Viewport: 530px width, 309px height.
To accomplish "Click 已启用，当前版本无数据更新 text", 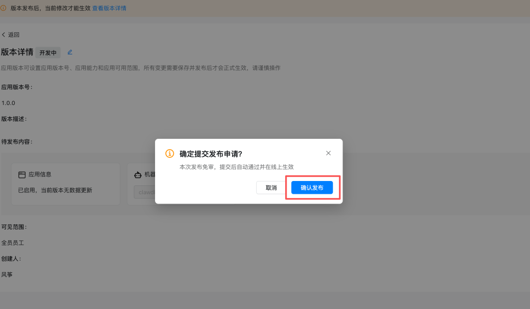I will click(x=55, y=190).
